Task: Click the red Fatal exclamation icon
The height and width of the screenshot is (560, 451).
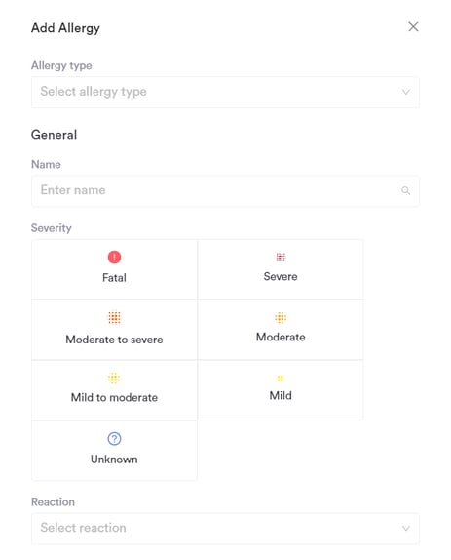Action: click(x=114, y=258)
